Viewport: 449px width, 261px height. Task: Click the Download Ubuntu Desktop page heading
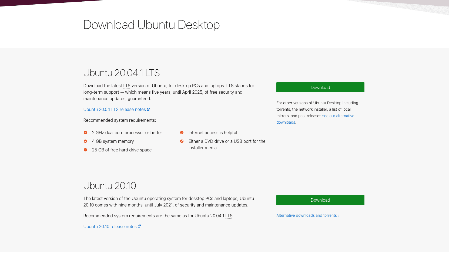click(151, 25)
